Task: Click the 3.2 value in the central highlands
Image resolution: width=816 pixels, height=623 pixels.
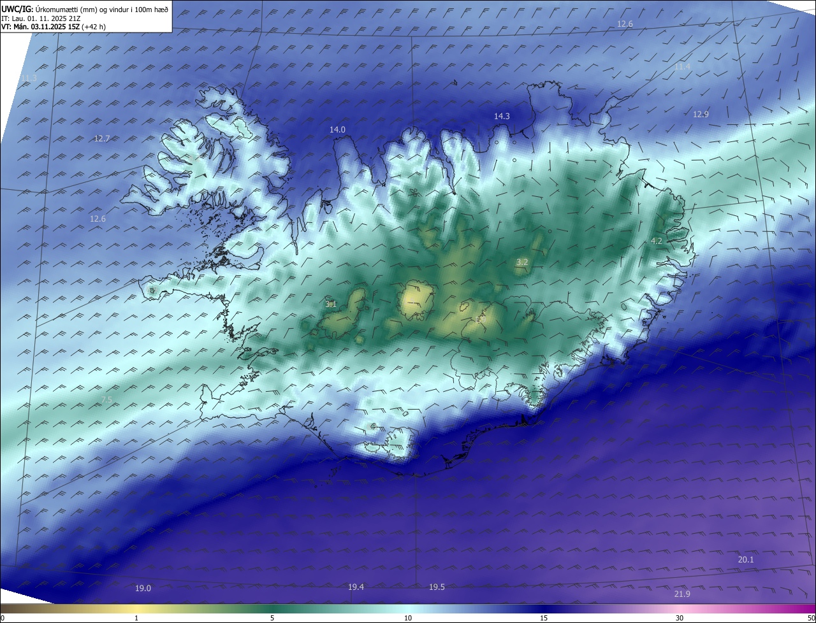Action: [x=522, y=262]
